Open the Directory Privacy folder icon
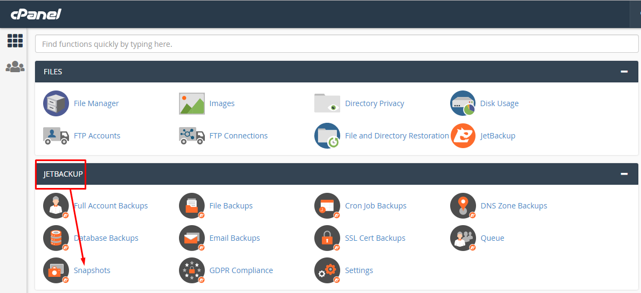Image resolution: width=641 pixels, height=293 pixels. click(x=327, y=103)
